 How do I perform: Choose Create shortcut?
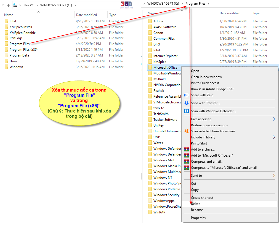[x=202, y=198]
